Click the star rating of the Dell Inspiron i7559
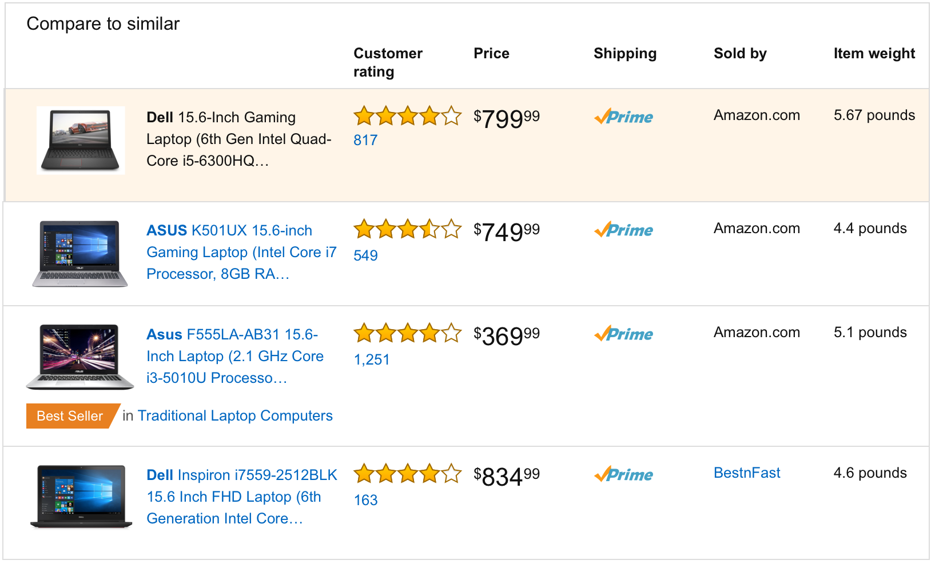 (x=407, y=474)
